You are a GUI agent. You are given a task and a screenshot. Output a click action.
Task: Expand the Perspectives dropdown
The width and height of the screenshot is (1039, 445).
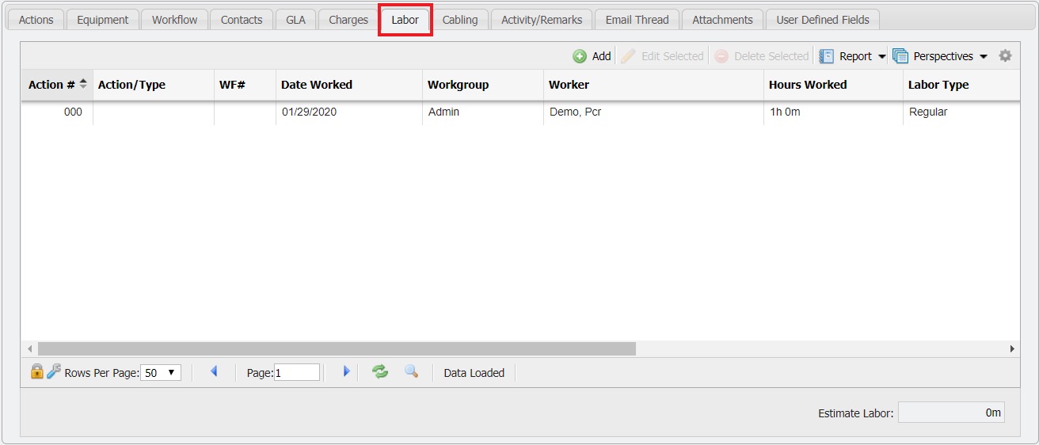941,56
